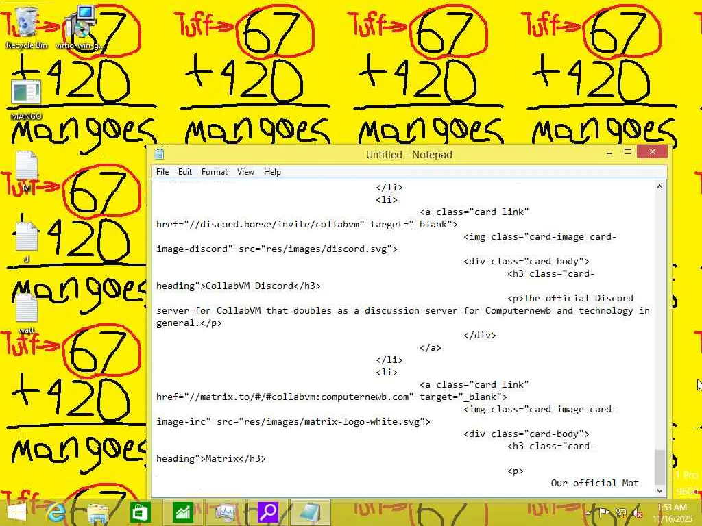Open the network status tray icon
This screenshot has height=526, width=702.
tap(620, 512)
